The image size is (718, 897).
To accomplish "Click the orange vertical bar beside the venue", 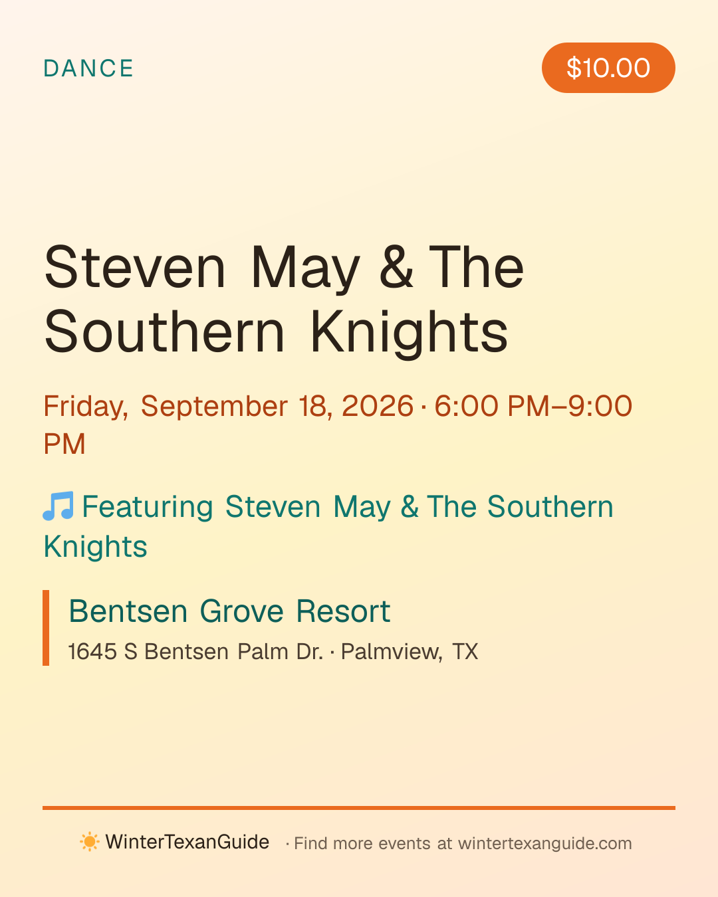I will tap(46, 628).
